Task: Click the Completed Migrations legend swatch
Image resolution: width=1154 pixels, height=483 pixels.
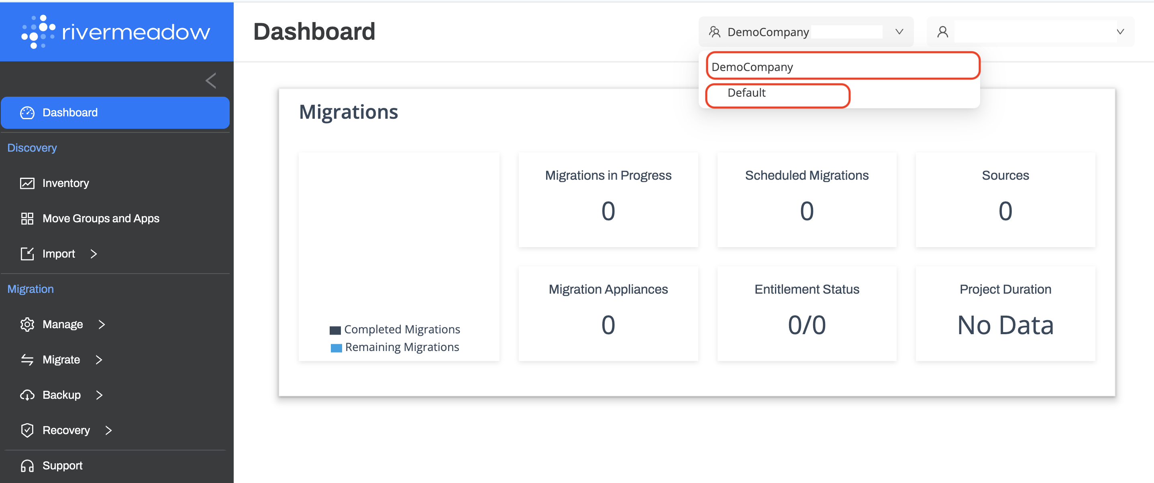Action: (335, 330)
